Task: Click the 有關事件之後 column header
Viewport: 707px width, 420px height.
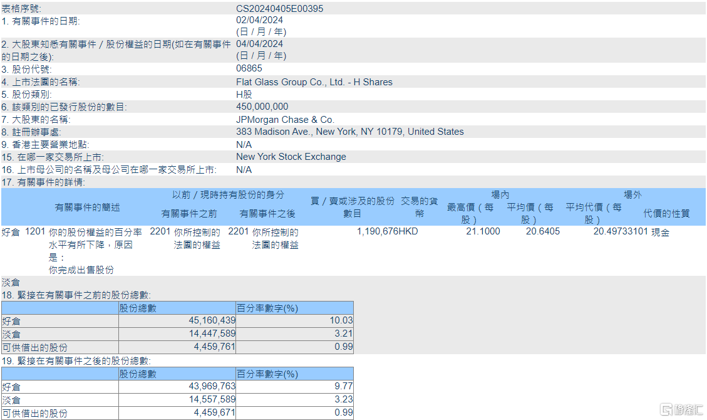Action: pyautogui.click(x=267, y=214)
